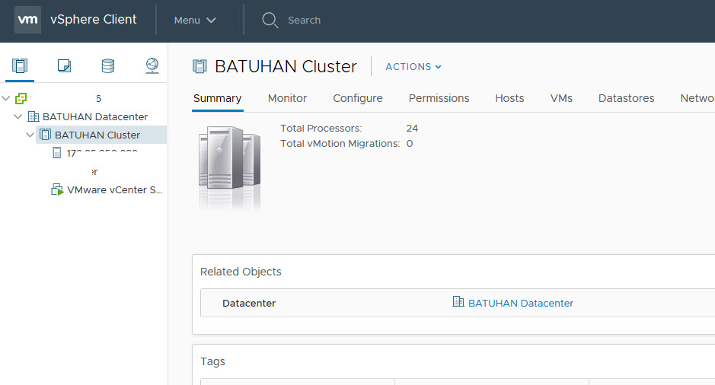Image resolution: width=715 pixels, height=385 pixels.
Task: Collapse the vCenter root tree node
Action: pyautogui.click(x=6, y=98)
